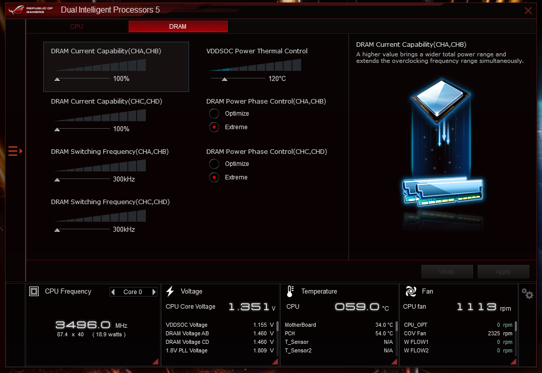Click the Temperature list scrollbar
542x373 pixels.
click(x=397, y=326)
